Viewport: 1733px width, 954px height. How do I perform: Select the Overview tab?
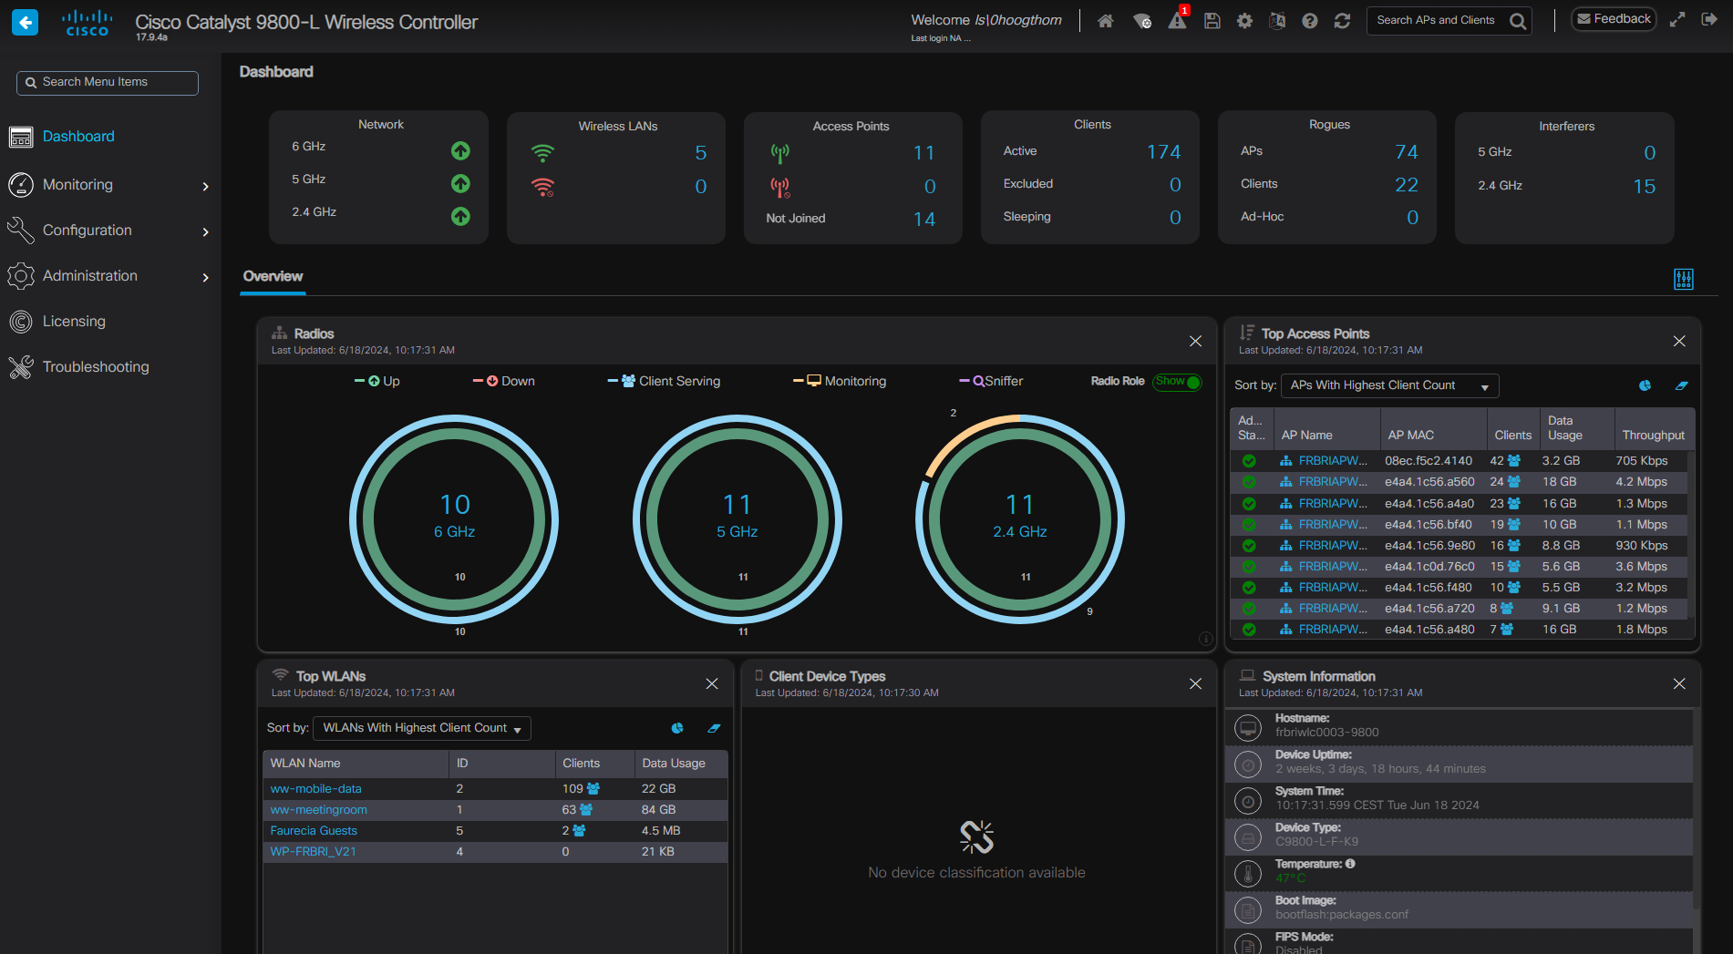coord(272,276)
